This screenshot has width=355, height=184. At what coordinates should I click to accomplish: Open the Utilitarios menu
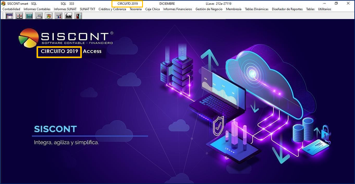click(x=324, y=9)
